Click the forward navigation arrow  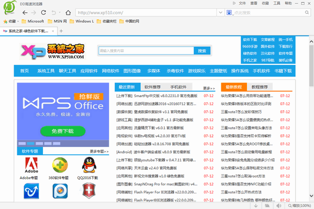pyautogui.click(x=33, y=13)
